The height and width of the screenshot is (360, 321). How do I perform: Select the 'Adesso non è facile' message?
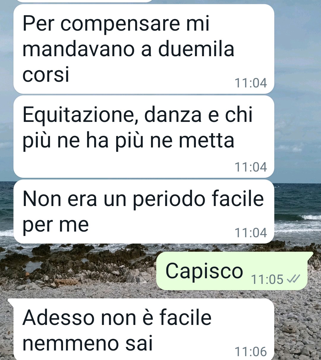click(144, 329)
